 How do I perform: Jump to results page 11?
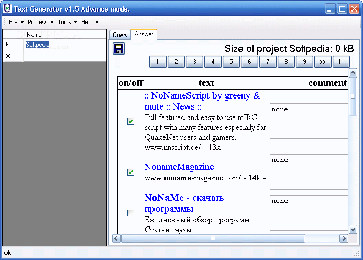(x=341, y=62)
